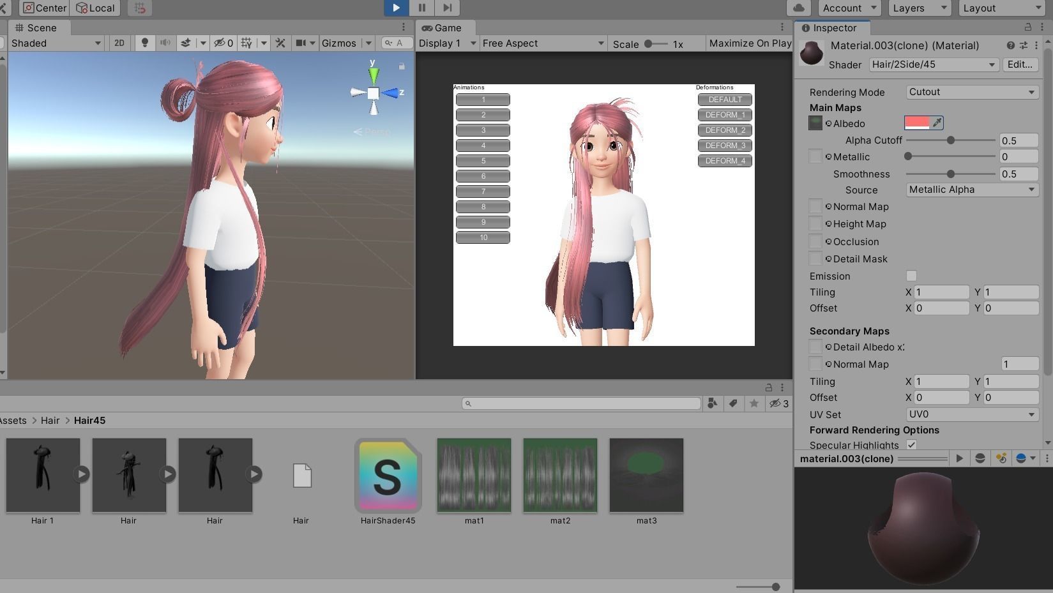Click the Pause button in the top toolbar
Viewport: 1053px width, 593px height.
point(421,8)
